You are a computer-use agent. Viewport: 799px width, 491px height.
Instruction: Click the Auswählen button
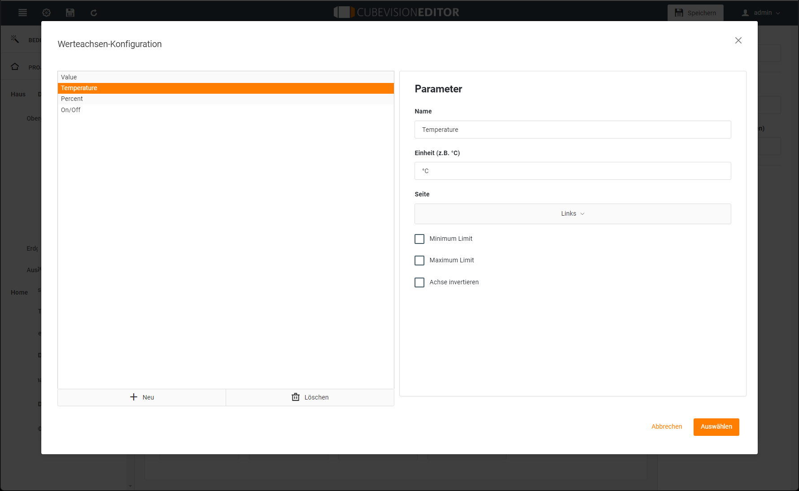pos(716,427)
